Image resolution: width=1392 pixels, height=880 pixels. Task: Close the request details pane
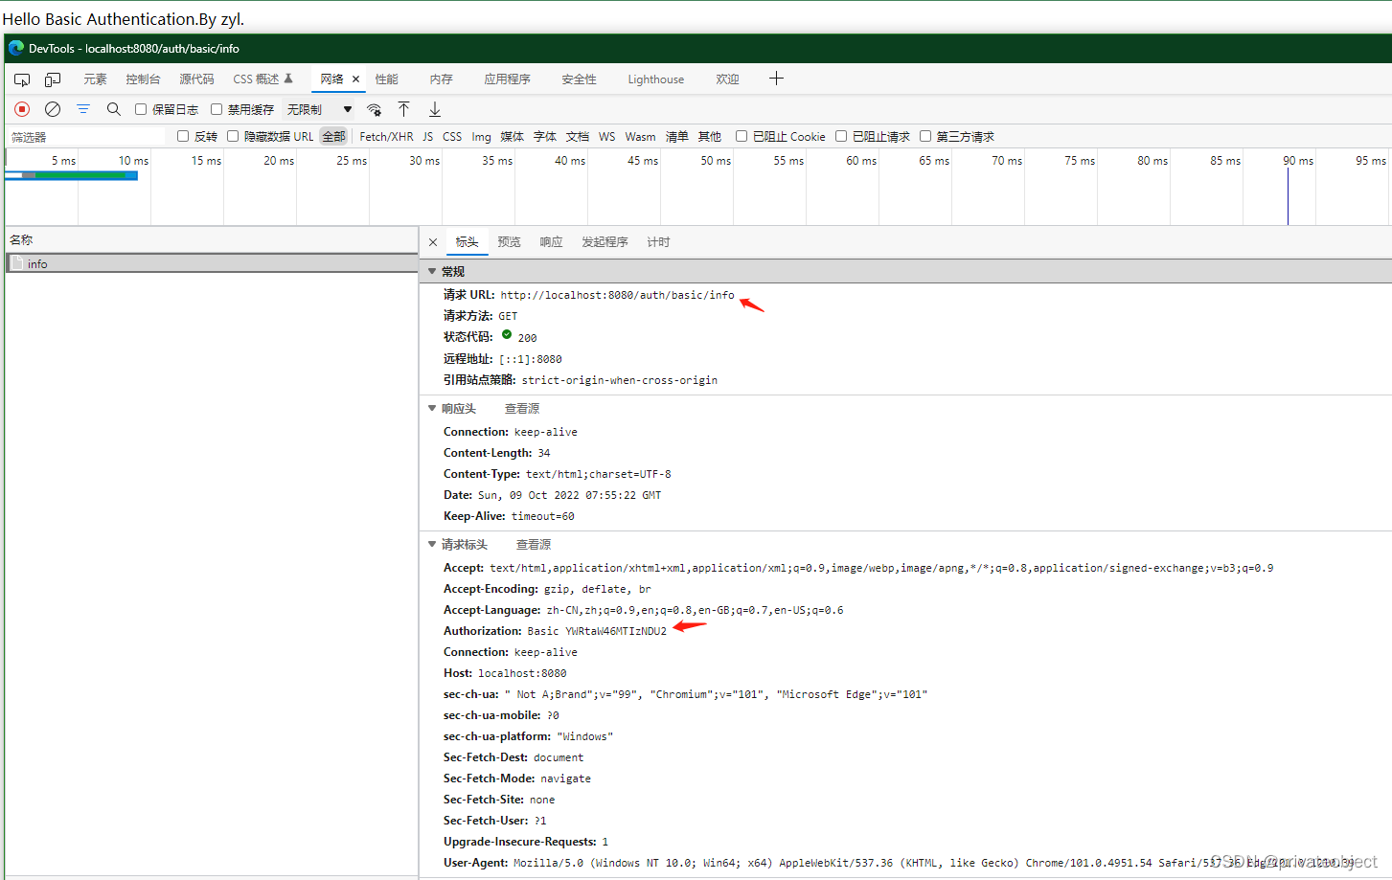[433, 242]
